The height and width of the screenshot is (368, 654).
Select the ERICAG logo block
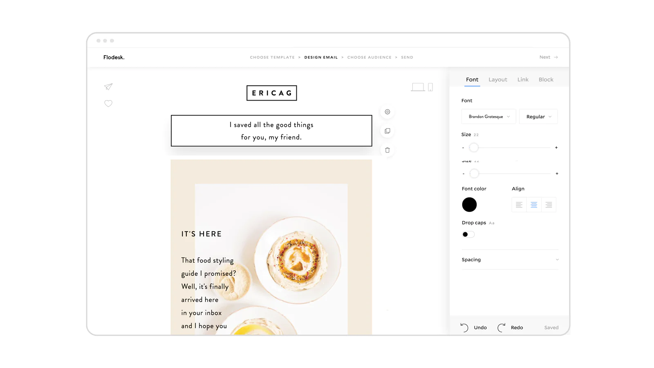[x=272, y=93]
